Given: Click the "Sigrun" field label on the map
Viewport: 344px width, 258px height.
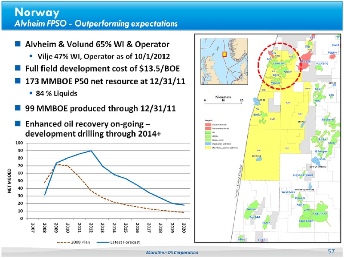Looking at the screenshot, I should pos(266,222).
